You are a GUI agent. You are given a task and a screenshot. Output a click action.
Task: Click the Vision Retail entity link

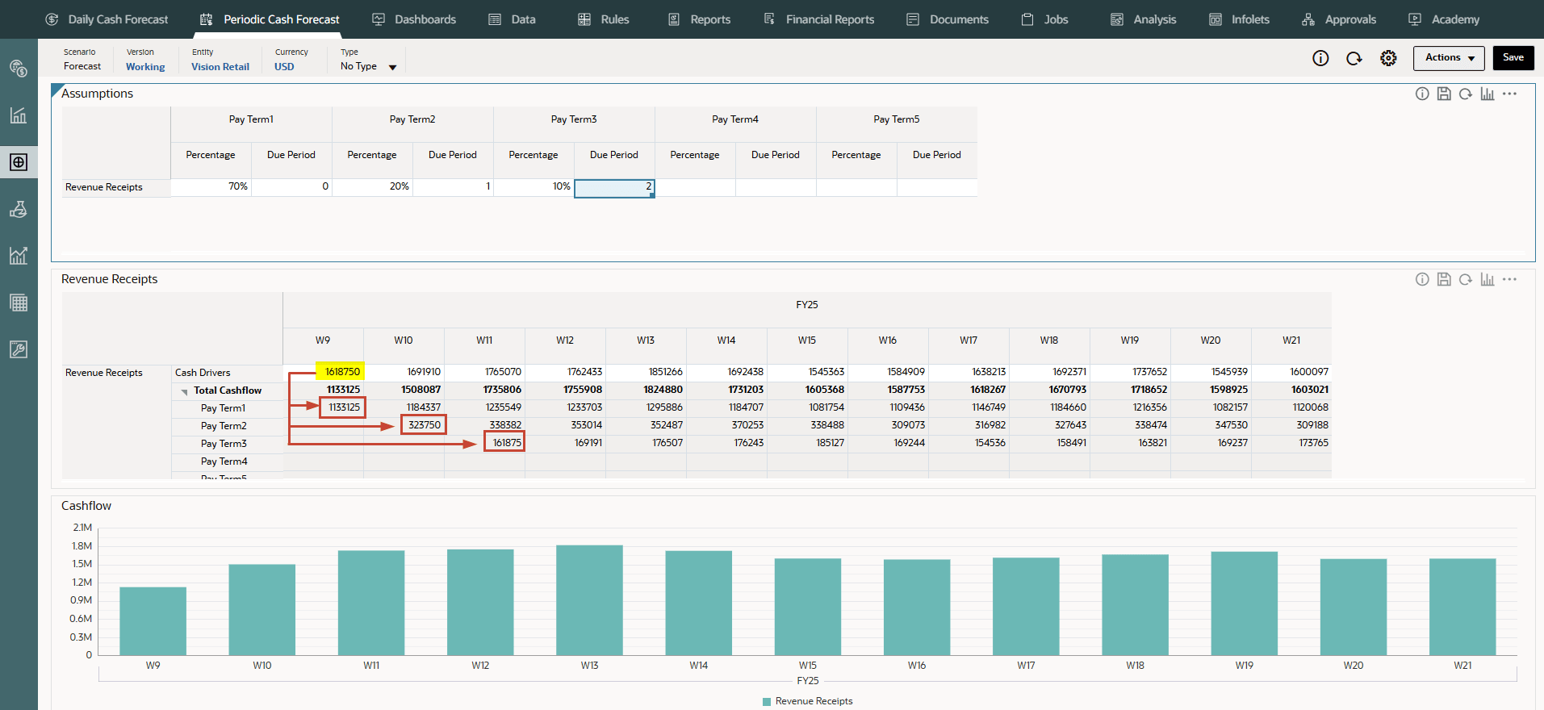click(220, 67)
